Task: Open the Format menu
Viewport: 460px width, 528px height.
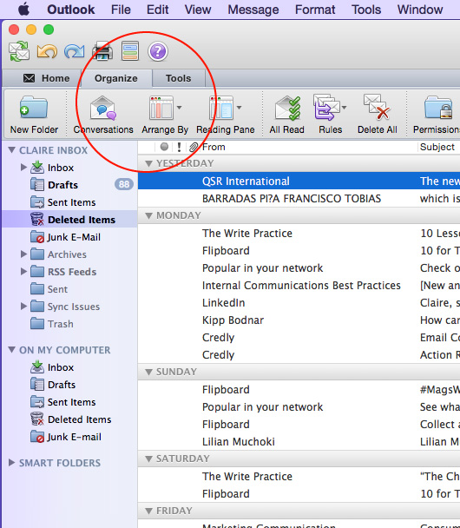Action: [315, 10]
